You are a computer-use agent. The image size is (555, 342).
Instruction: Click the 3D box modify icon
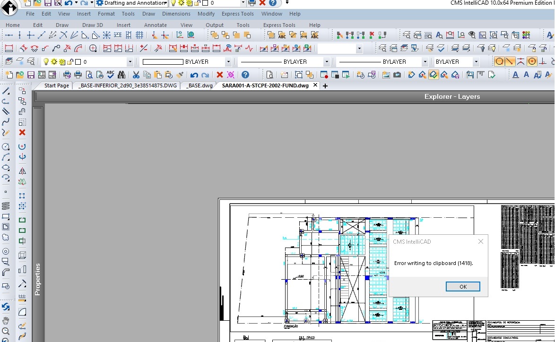click(x=22, y=255)
